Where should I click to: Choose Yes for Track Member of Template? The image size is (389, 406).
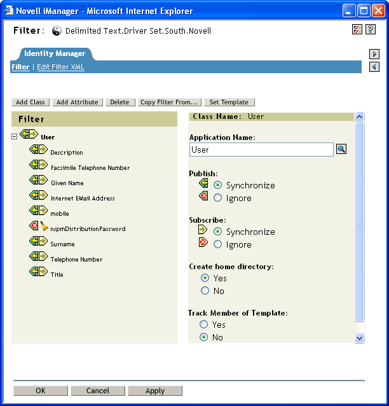click(x=203, y=324)
